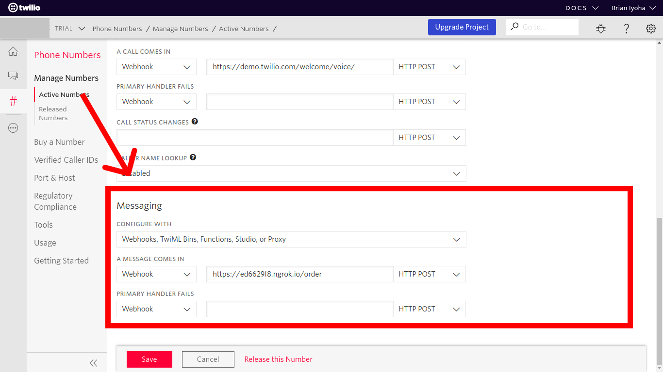Click the Twilio logo

click(24, 8)
